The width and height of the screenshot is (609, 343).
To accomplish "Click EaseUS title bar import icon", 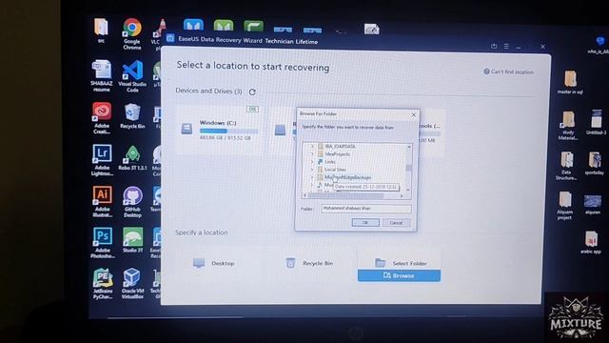I will pos(494,46).
